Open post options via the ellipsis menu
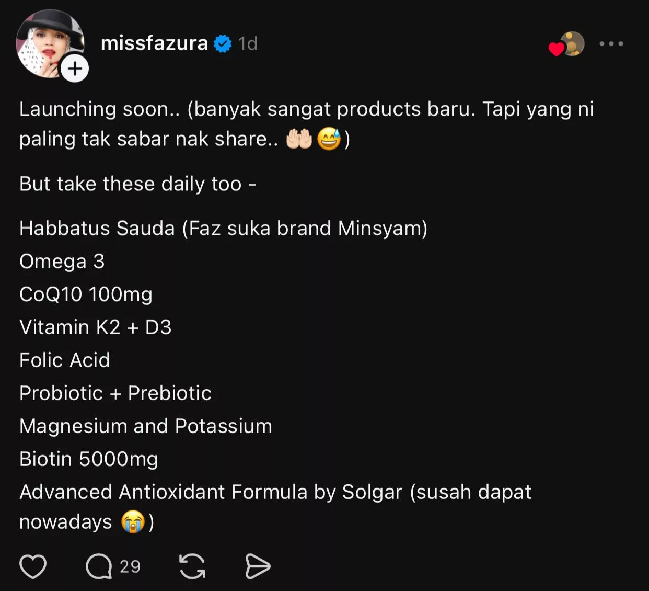Image resolution: width=649 pixels, height=591 pixels. [612, 44]
